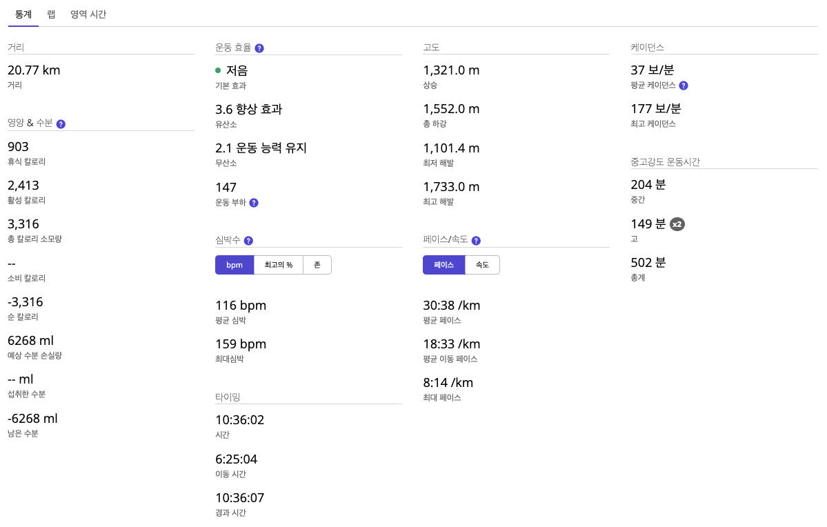Open help tooltip for 페이스/속도 section
Image resolution: width=827 pixels, height=527 pixels.
click(476, 241)
